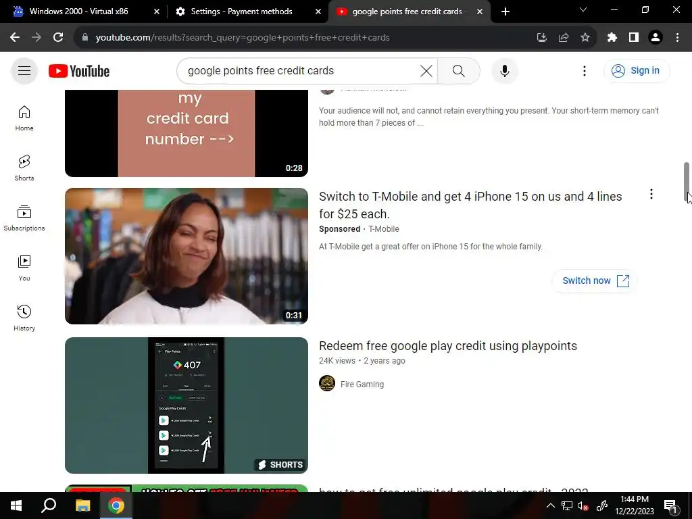Reload the current page
The height and width of the screenshot is (519, 692).
coord(58,38)
